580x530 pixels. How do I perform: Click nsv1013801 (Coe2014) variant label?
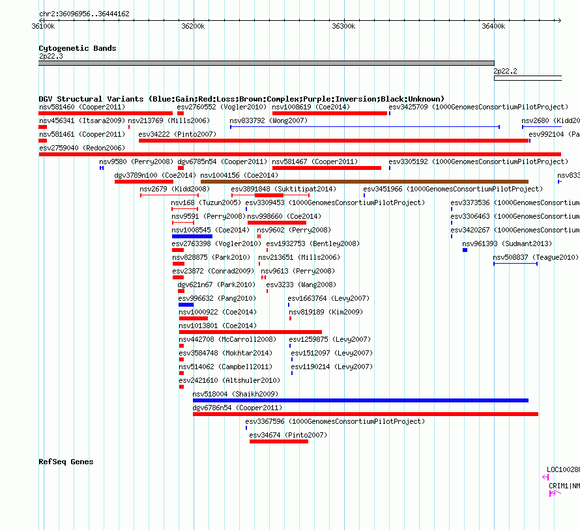(218, 326)
